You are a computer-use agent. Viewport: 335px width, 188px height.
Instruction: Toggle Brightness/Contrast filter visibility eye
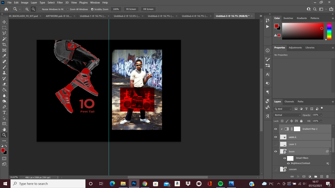pos(288,163)
